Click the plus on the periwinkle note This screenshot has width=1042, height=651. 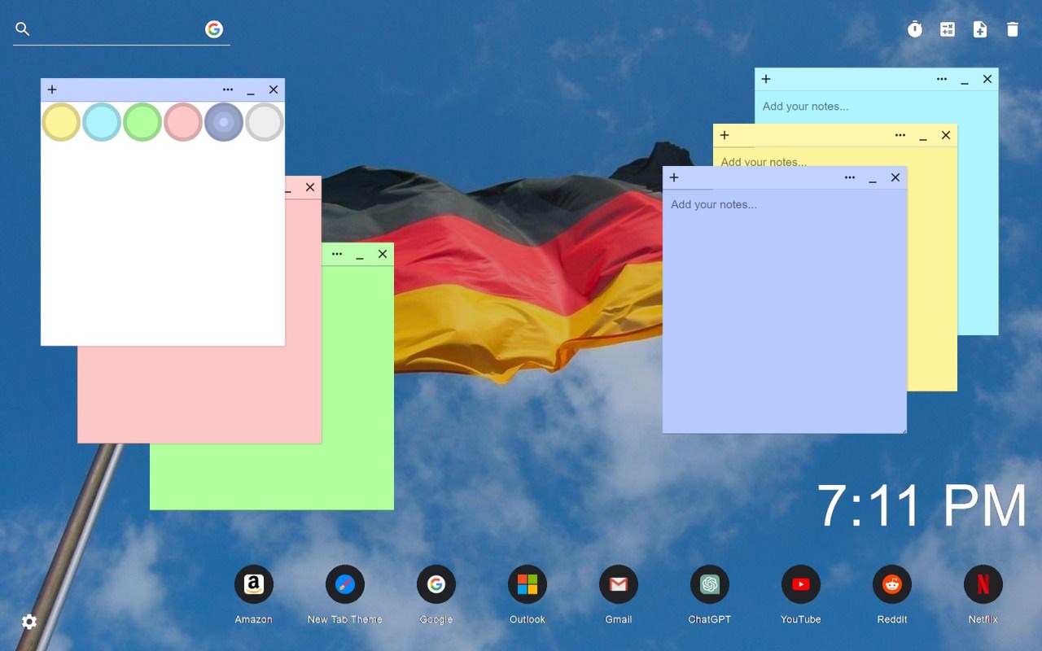(674, 177)
